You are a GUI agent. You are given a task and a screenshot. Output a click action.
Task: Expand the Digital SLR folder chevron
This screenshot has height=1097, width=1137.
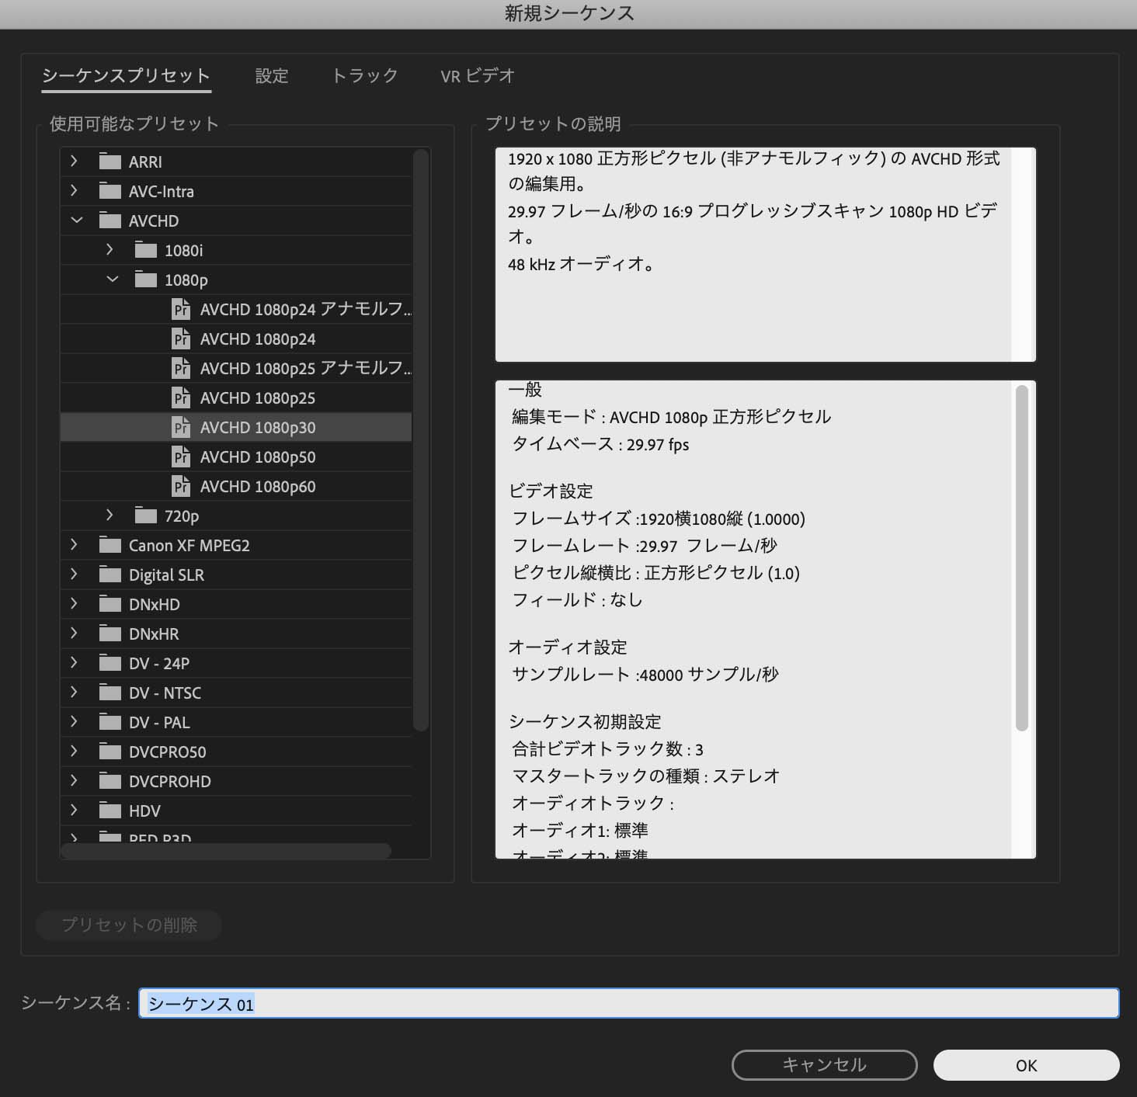(x=75, y=574)
